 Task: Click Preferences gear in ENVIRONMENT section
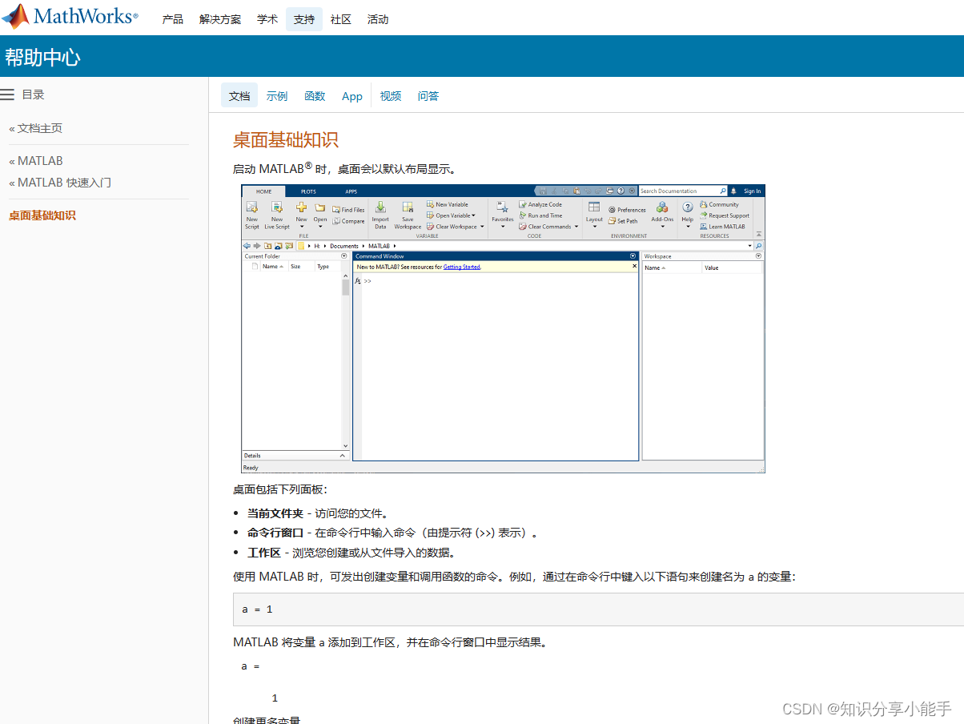tap(627, 210)
